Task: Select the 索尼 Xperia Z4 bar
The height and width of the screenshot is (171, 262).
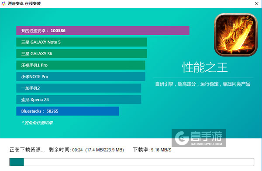Action: coord(79,100)
